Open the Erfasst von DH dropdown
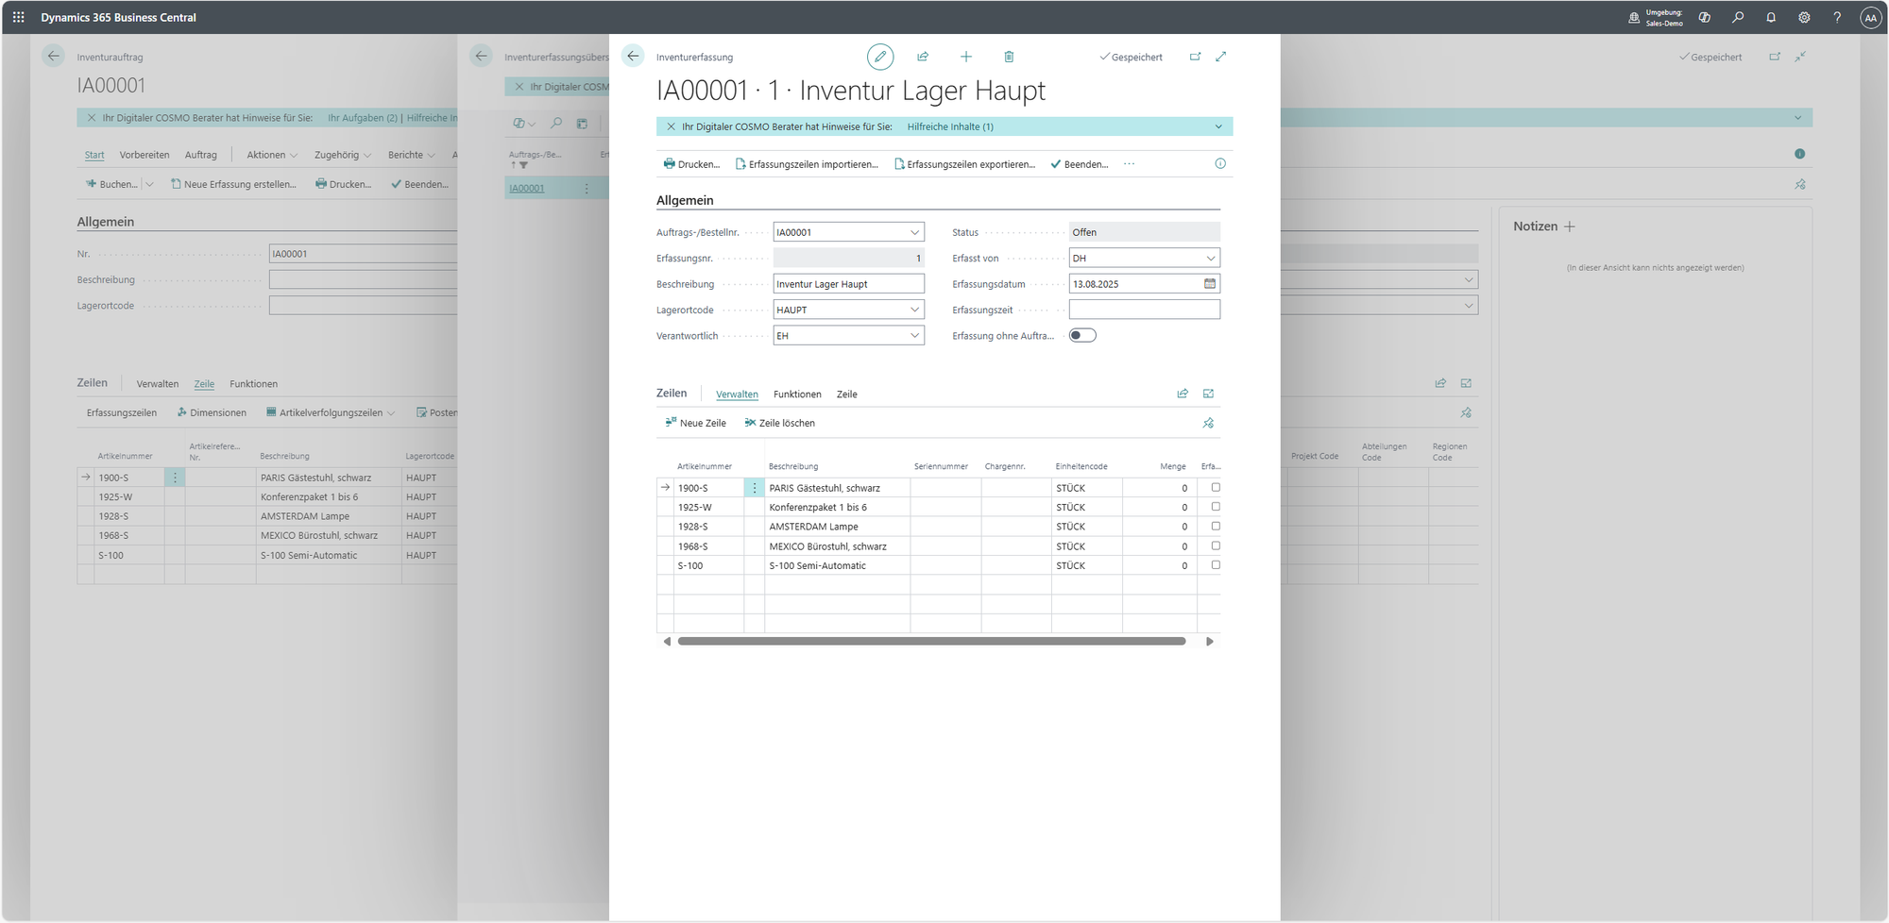Screen dimensions: 1889x923 click(x=1210, y=258)
